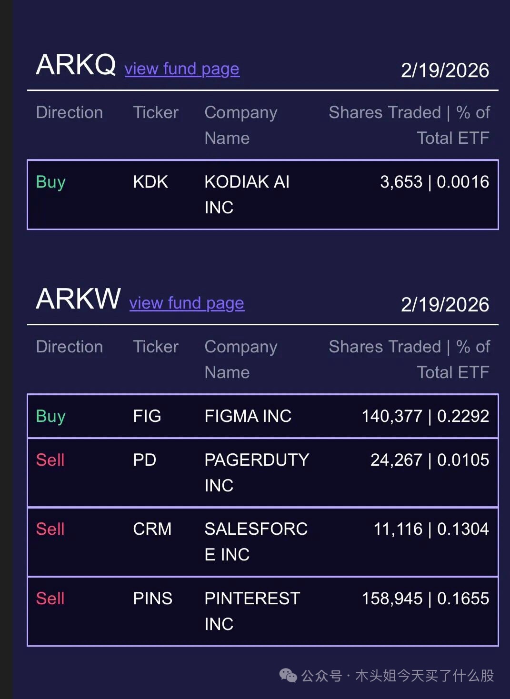This screenshot has height=699, width=510.
Task: Click the PINS ticker cell
Action: click(x=152, y=599)
